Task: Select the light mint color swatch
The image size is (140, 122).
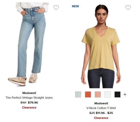Action: [x=78, y=94]
